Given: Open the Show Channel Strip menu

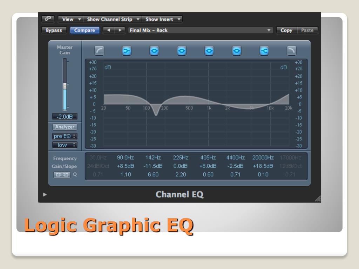Looking at the screenshot, I should coord(113,19).
